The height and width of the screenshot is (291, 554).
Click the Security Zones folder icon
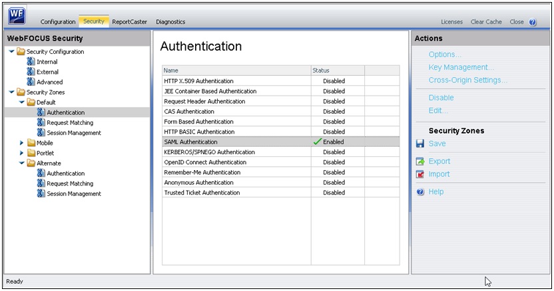click(21, 92)
